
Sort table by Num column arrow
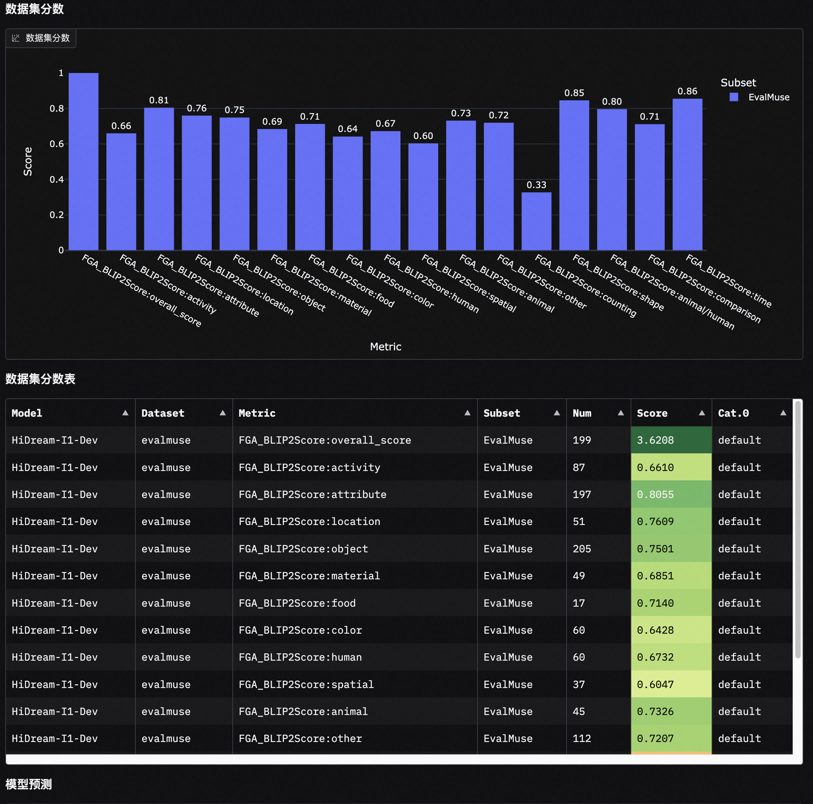[621, 413]
